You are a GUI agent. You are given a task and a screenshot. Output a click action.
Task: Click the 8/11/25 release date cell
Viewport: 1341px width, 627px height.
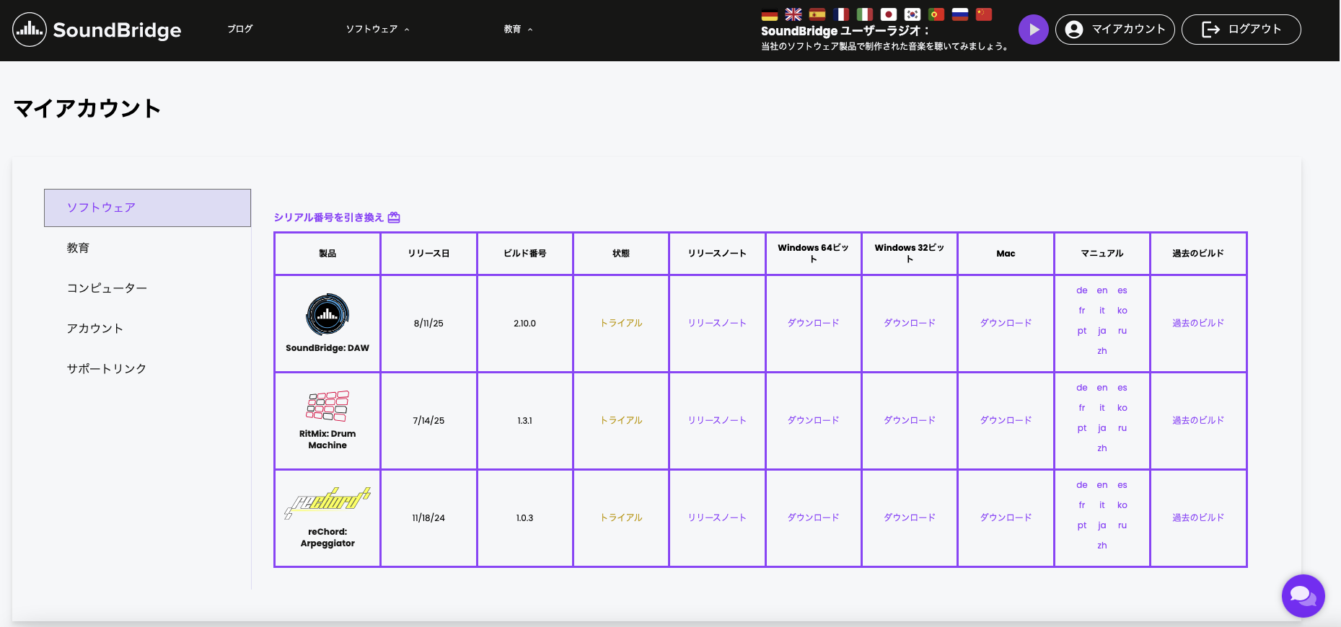click(x=428, y=324)
